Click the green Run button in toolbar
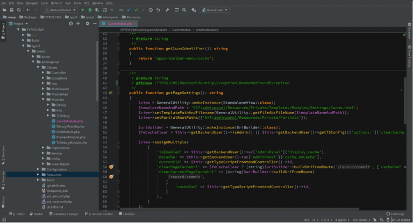 click(82, 10)
